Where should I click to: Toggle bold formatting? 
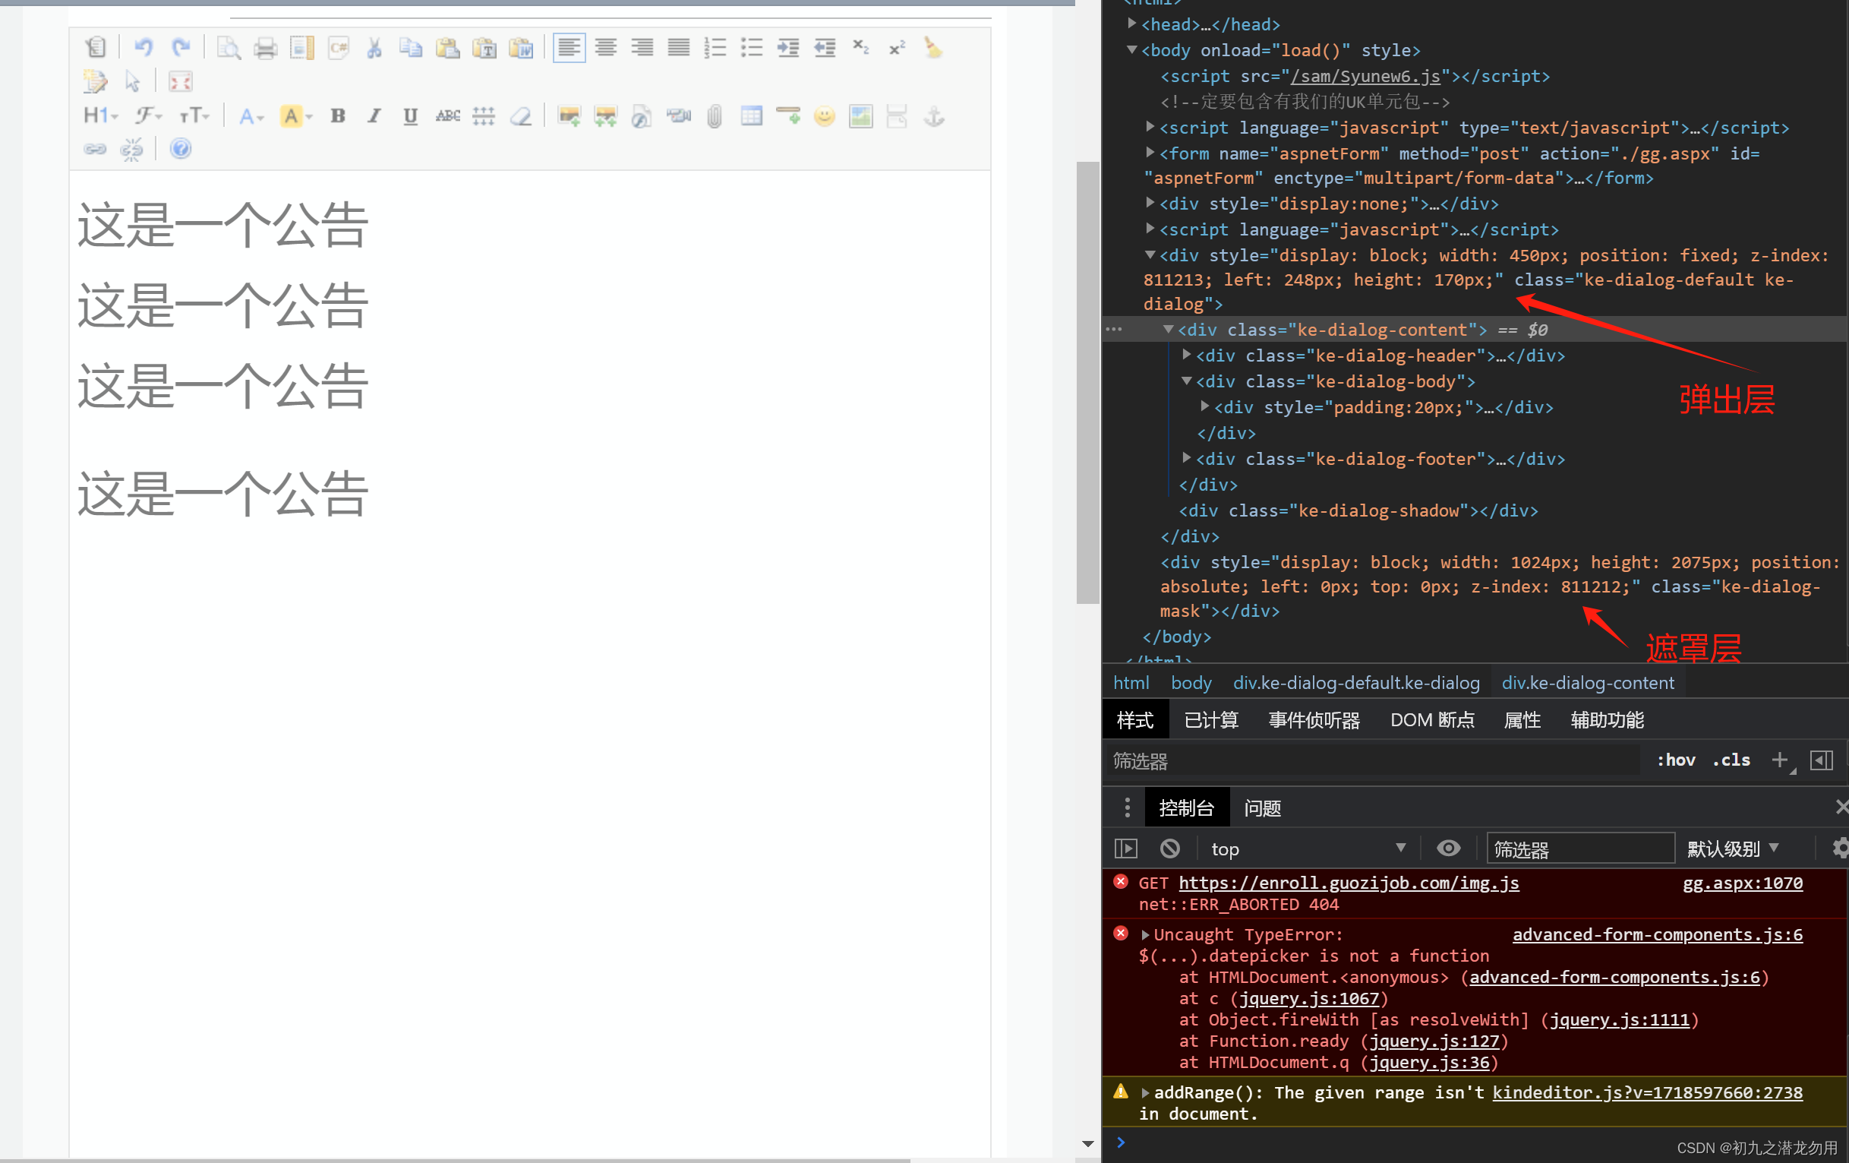point(338,116)
